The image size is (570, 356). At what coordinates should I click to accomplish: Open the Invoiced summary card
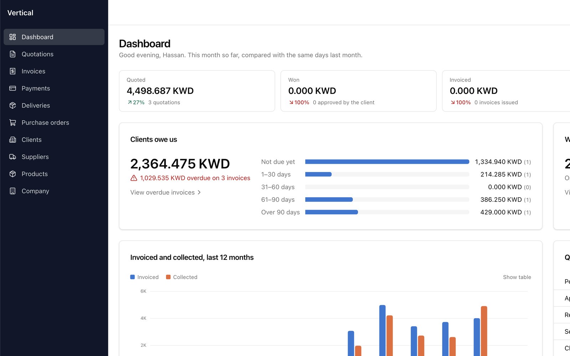506,91
